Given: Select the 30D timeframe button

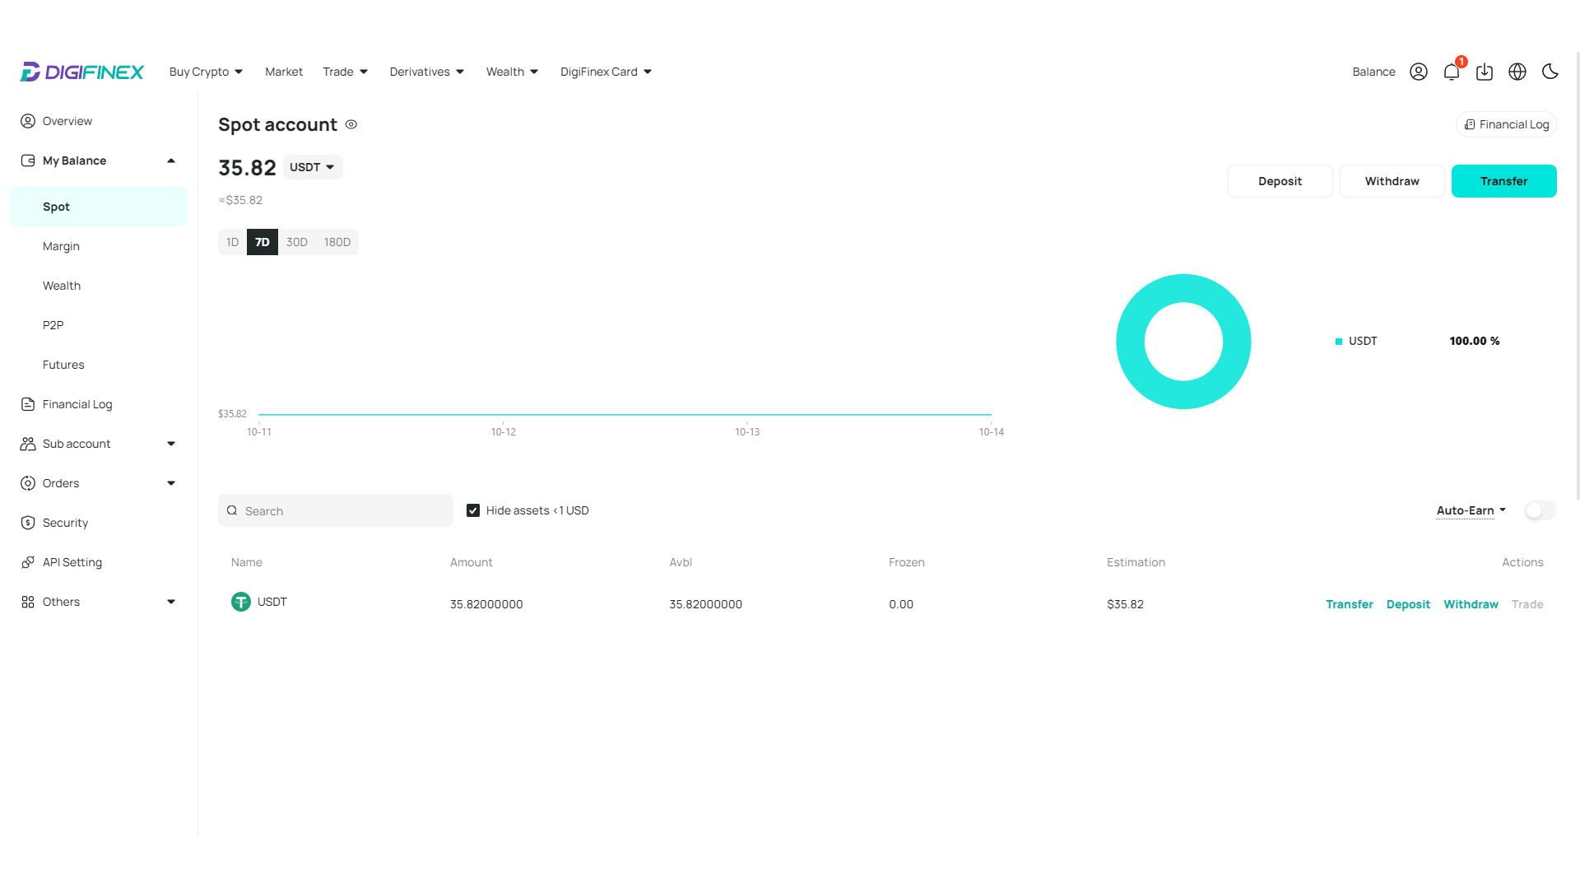Looking at the screenshot, I should click(296, 242).
